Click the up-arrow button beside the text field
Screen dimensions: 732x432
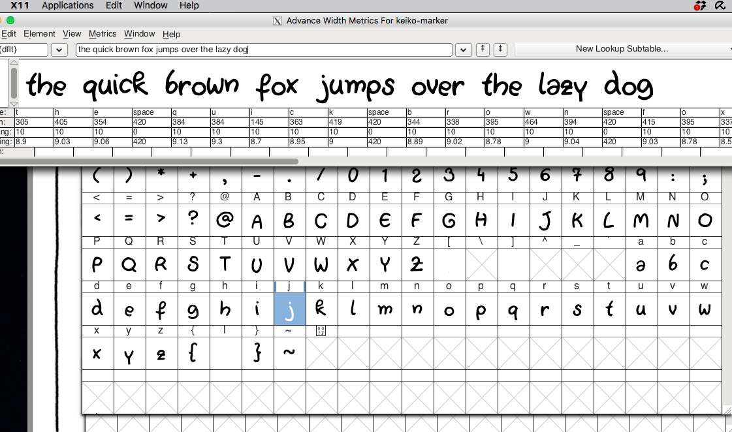click(483, 49)
